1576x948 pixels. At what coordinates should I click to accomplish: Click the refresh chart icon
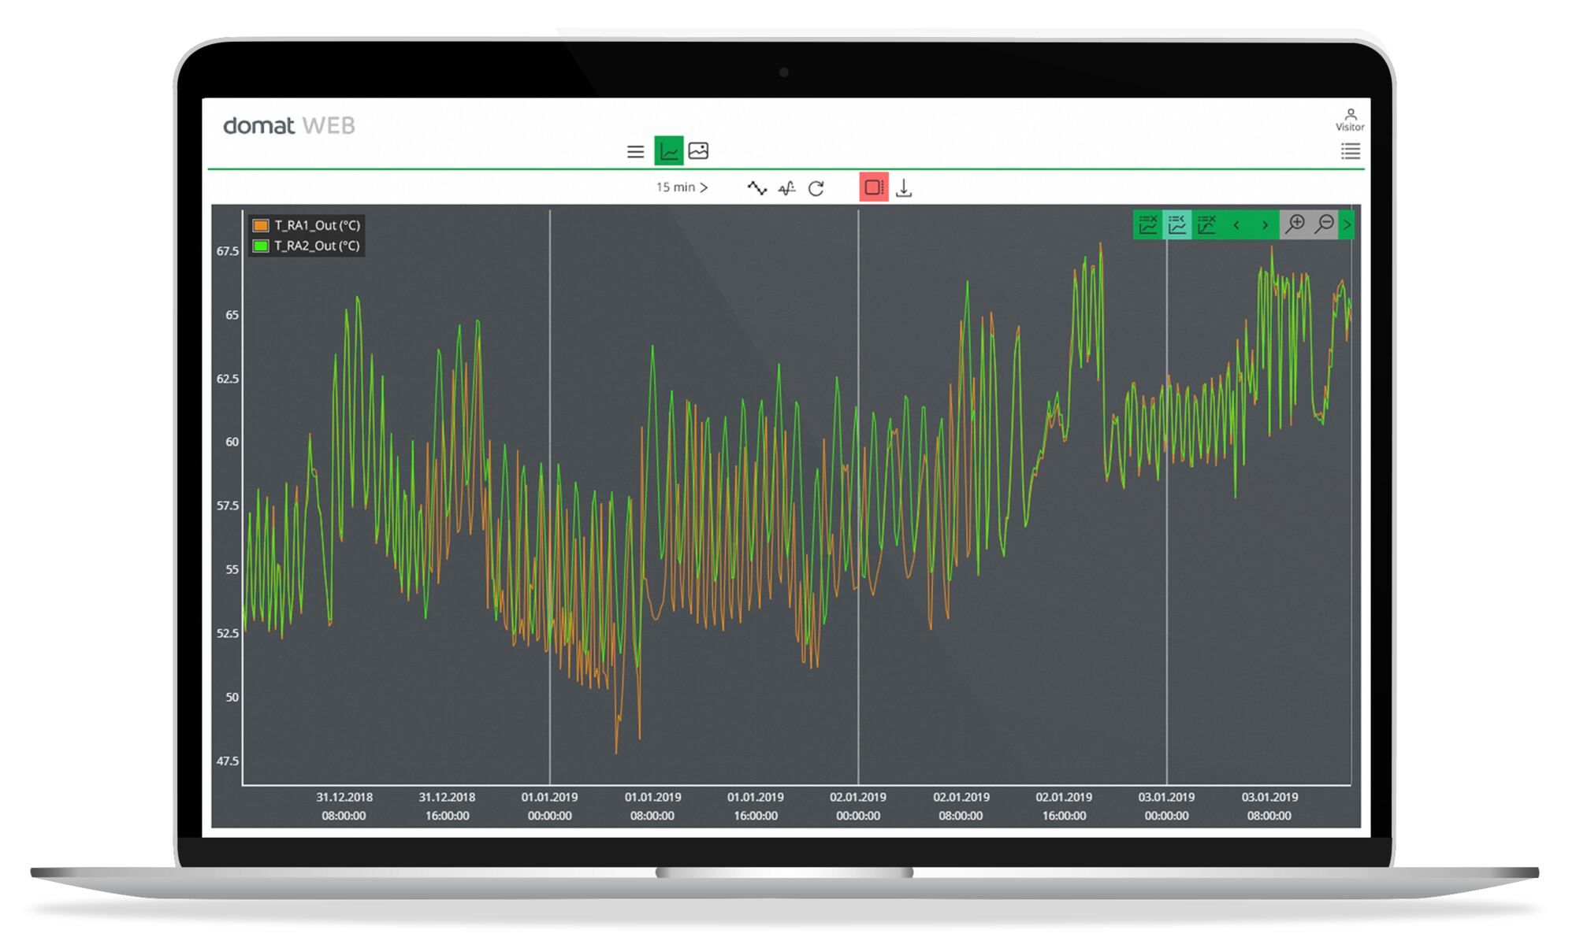[816, 188]
